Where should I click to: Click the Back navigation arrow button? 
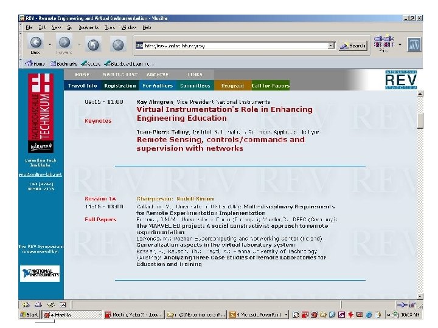(x=35, y=43)
